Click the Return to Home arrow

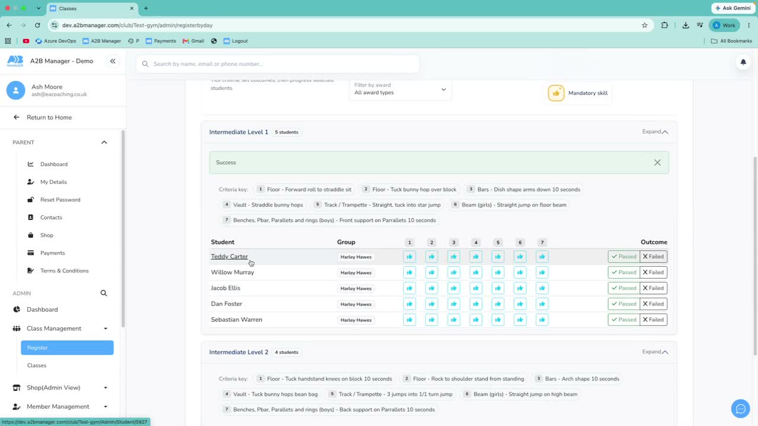(x=17, y=117)
